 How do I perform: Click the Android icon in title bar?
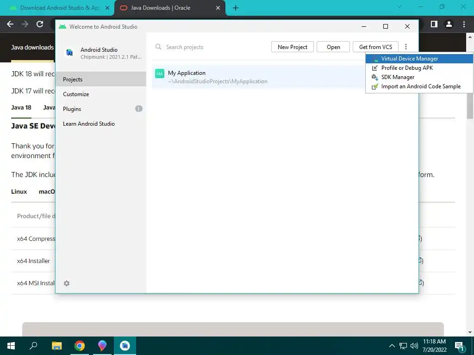(x=62, y=26)
